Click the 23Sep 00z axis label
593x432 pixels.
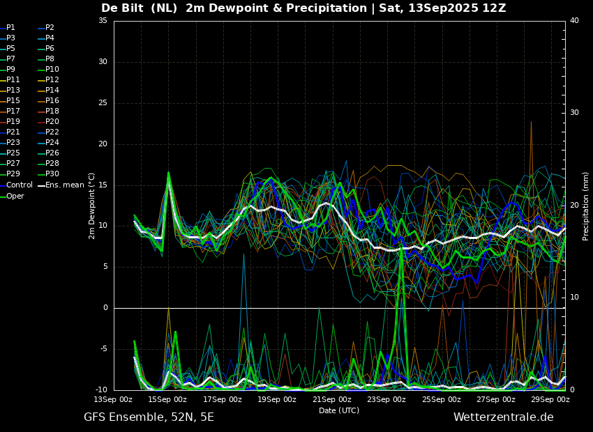pyautogui.click(x=386, y=399)
